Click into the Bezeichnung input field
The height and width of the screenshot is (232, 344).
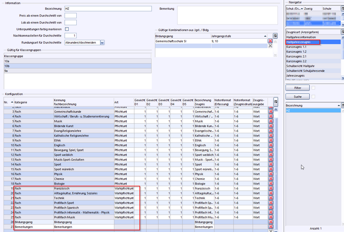107,8
